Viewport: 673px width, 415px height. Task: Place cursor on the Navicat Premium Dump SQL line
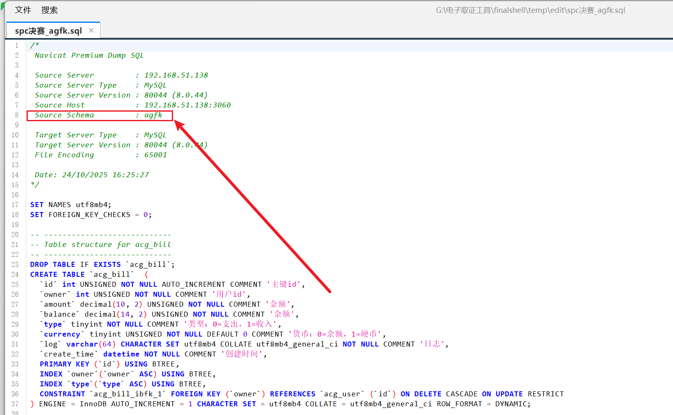point(89,55)
